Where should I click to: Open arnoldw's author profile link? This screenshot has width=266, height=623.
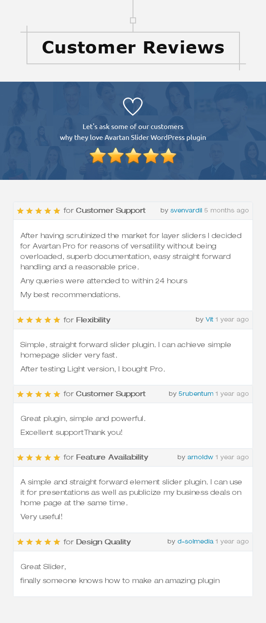tap(200, 457)
